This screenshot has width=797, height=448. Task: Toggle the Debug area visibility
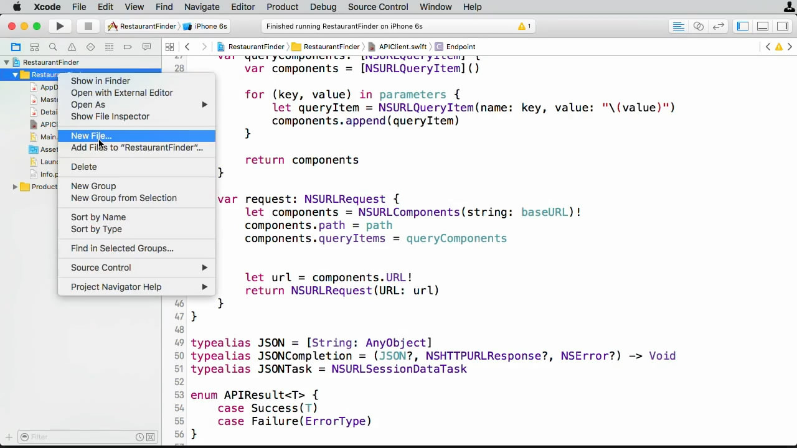tap(763, 26)
